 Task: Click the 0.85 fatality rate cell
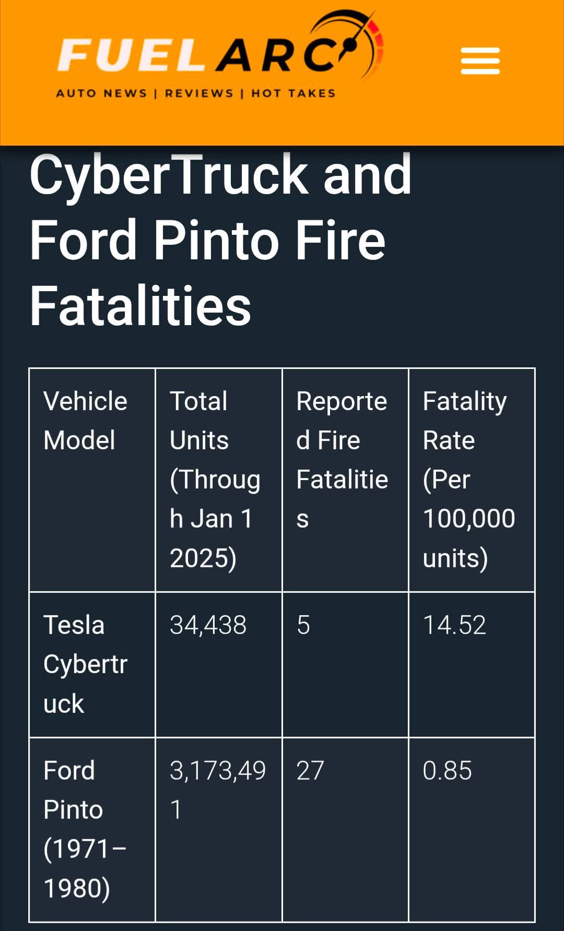coord(447,771)
